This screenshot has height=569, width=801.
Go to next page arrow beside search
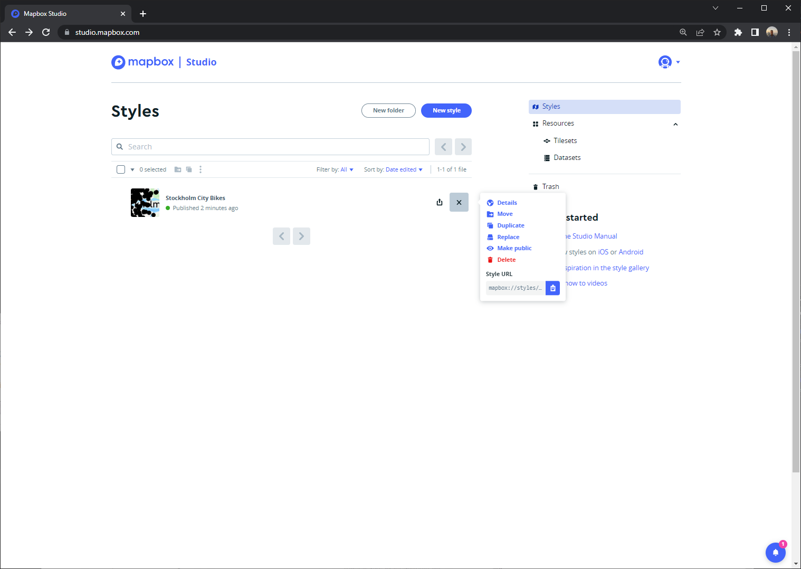463,147
